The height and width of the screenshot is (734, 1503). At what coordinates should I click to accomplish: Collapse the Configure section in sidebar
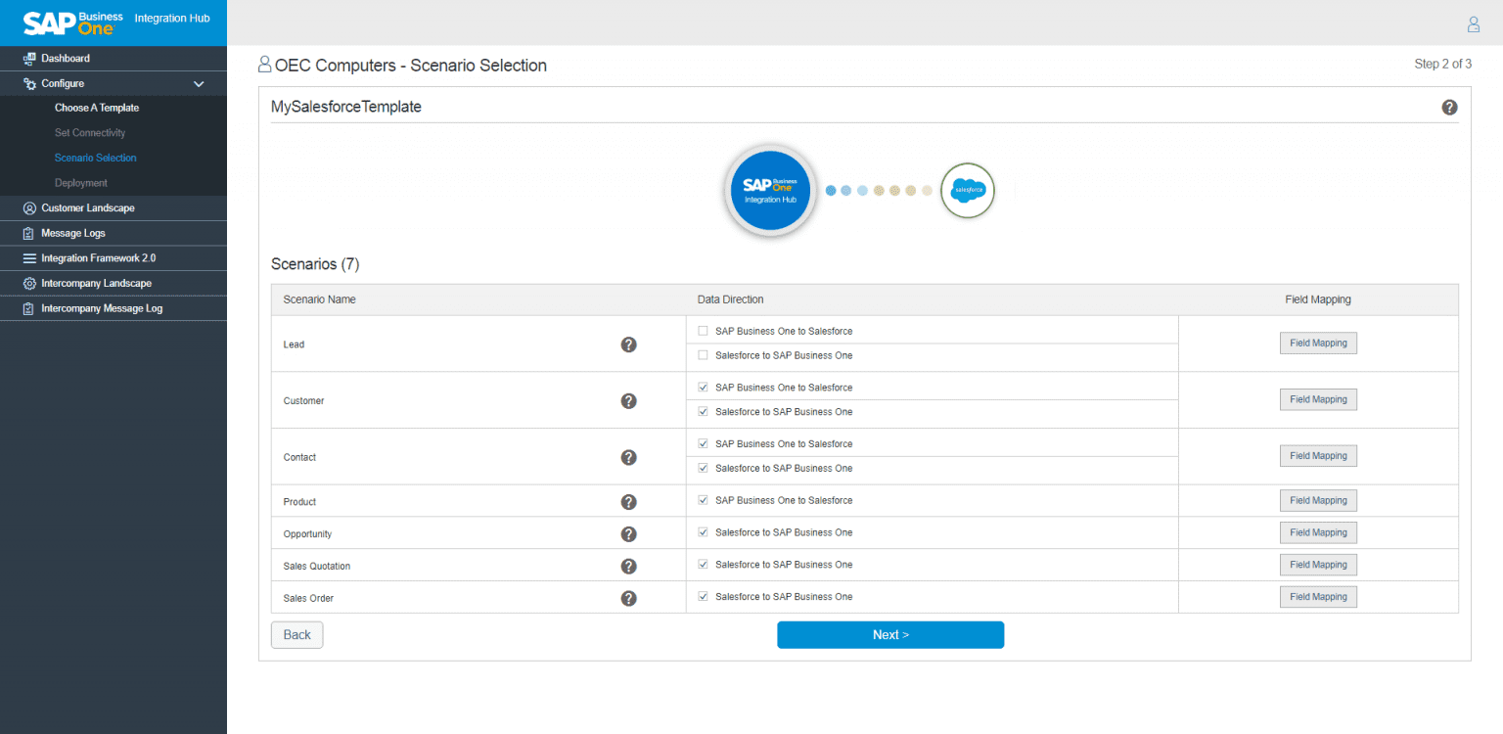click(x=199, y=83)
